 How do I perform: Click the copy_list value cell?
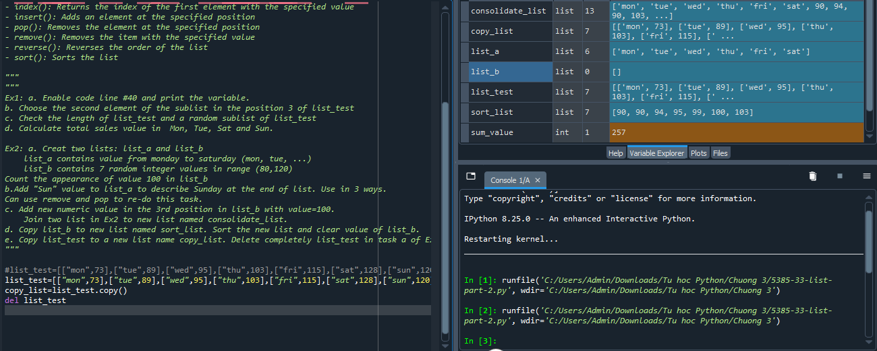coord(736,31)
